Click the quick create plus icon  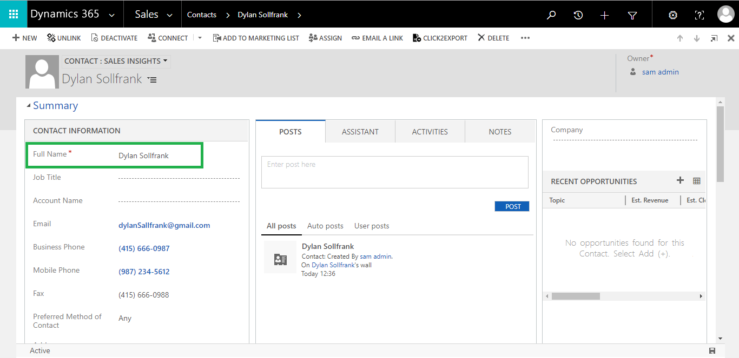[605, 15]
